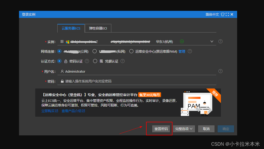Switch to the 弹性容器ECI tab

tap(98, 28)
